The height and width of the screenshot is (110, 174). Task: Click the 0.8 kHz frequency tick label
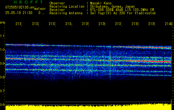click(2, 77)
